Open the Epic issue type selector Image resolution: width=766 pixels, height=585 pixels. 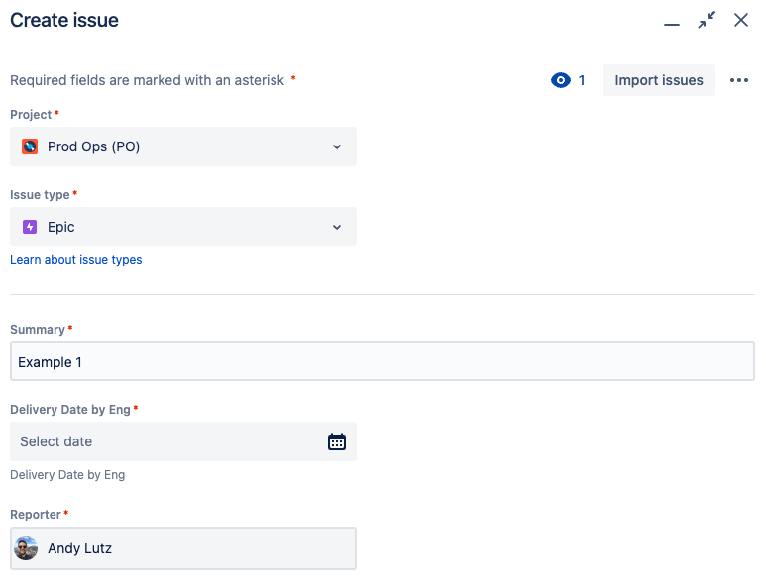[183, 227]
